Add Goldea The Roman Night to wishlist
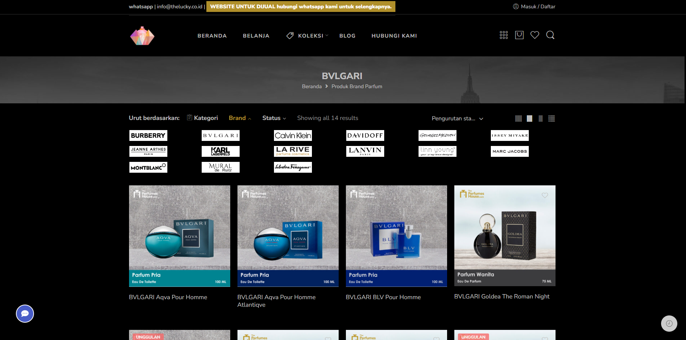The height and width of the screenshot is (340, 686). click(x=545, y=195)
